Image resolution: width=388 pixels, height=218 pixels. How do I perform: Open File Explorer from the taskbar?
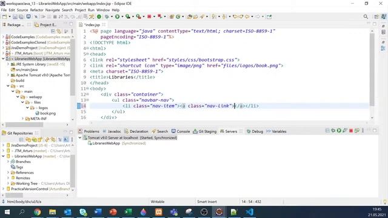click(x=53, y=212)
